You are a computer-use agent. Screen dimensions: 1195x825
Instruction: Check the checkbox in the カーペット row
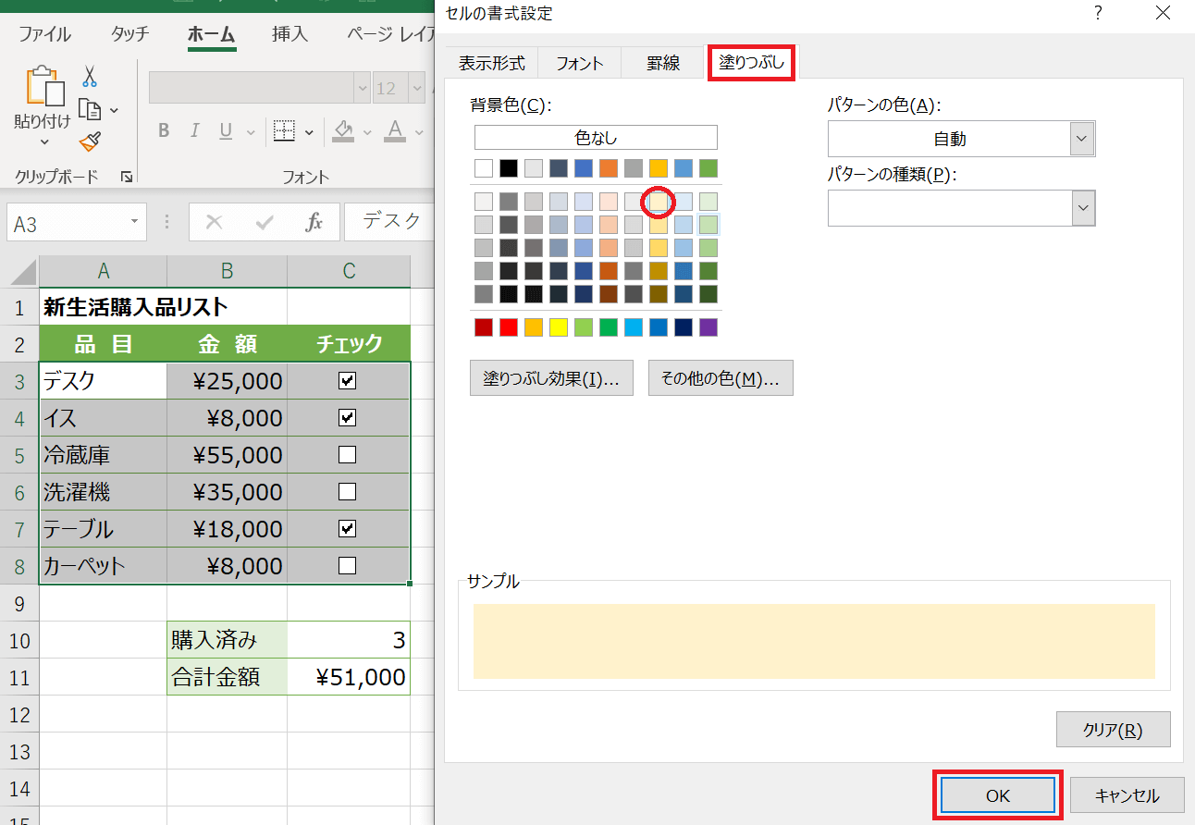point(348,565)
